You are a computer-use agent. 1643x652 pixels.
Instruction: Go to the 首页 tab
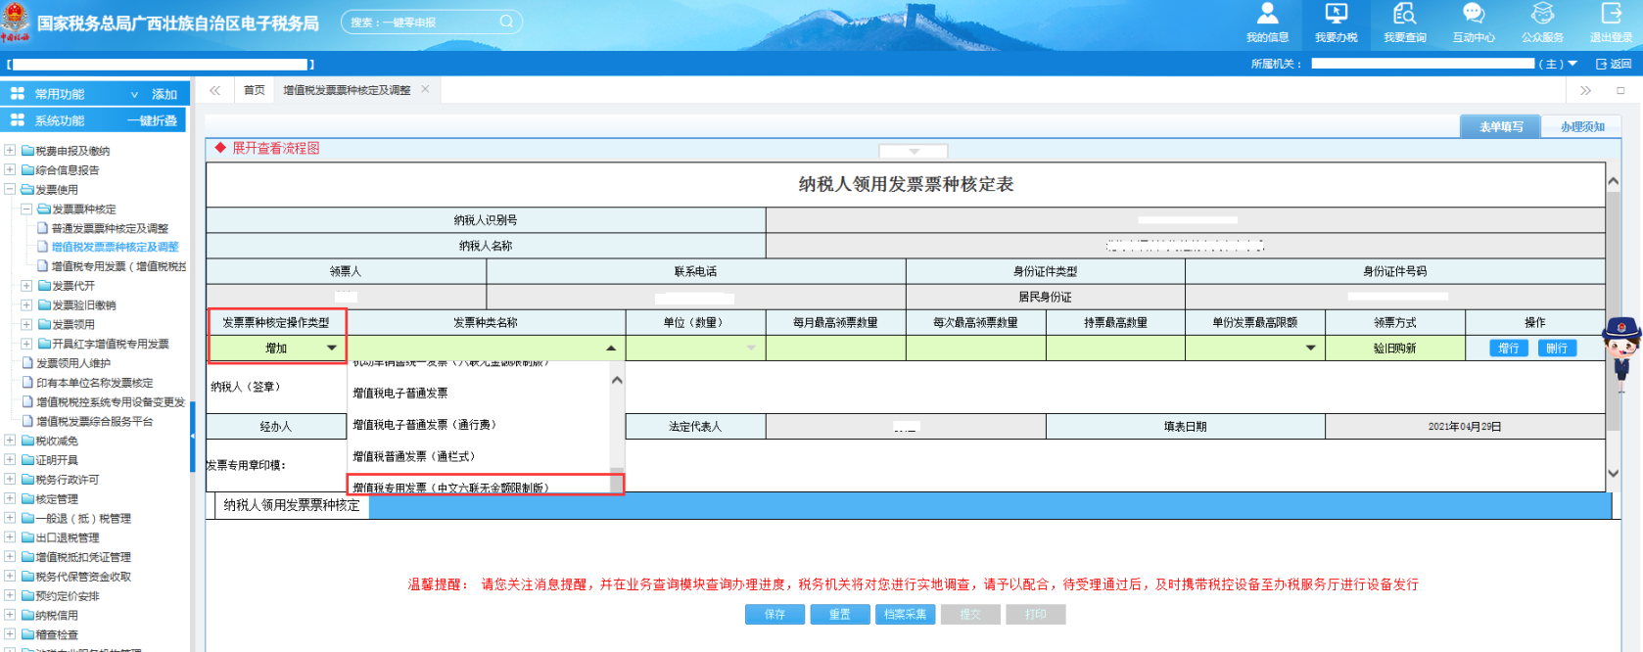click(255, 90)
